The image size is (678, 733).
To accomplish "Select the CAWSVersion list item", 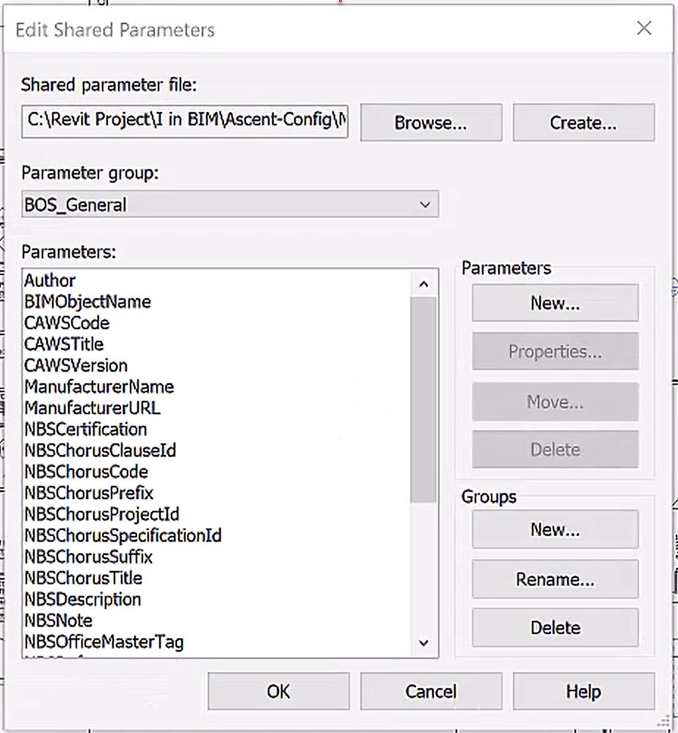I will click(76, 366).
